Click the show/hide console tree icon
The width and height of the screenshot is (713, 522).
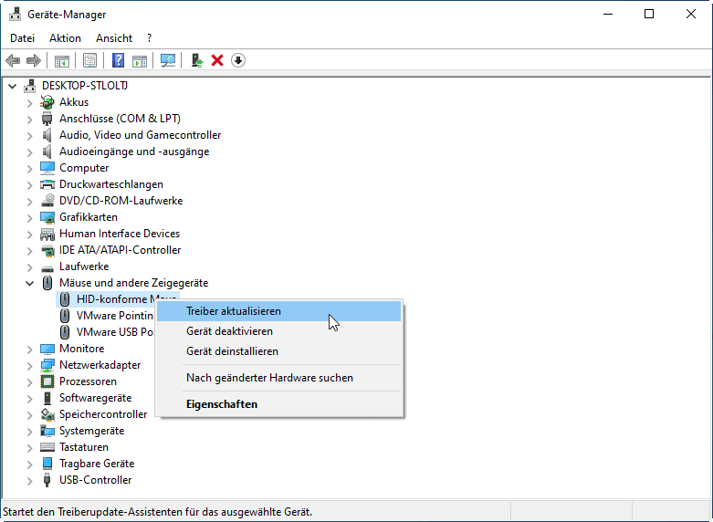click(62, 60)
